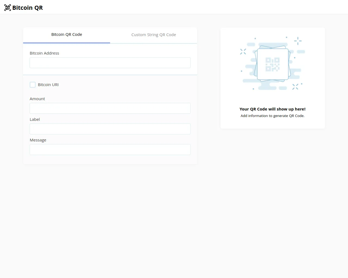Screen dimensions: 348x278
Task: Click the Bitcoin QR logo icon
Action: point(8,8)
